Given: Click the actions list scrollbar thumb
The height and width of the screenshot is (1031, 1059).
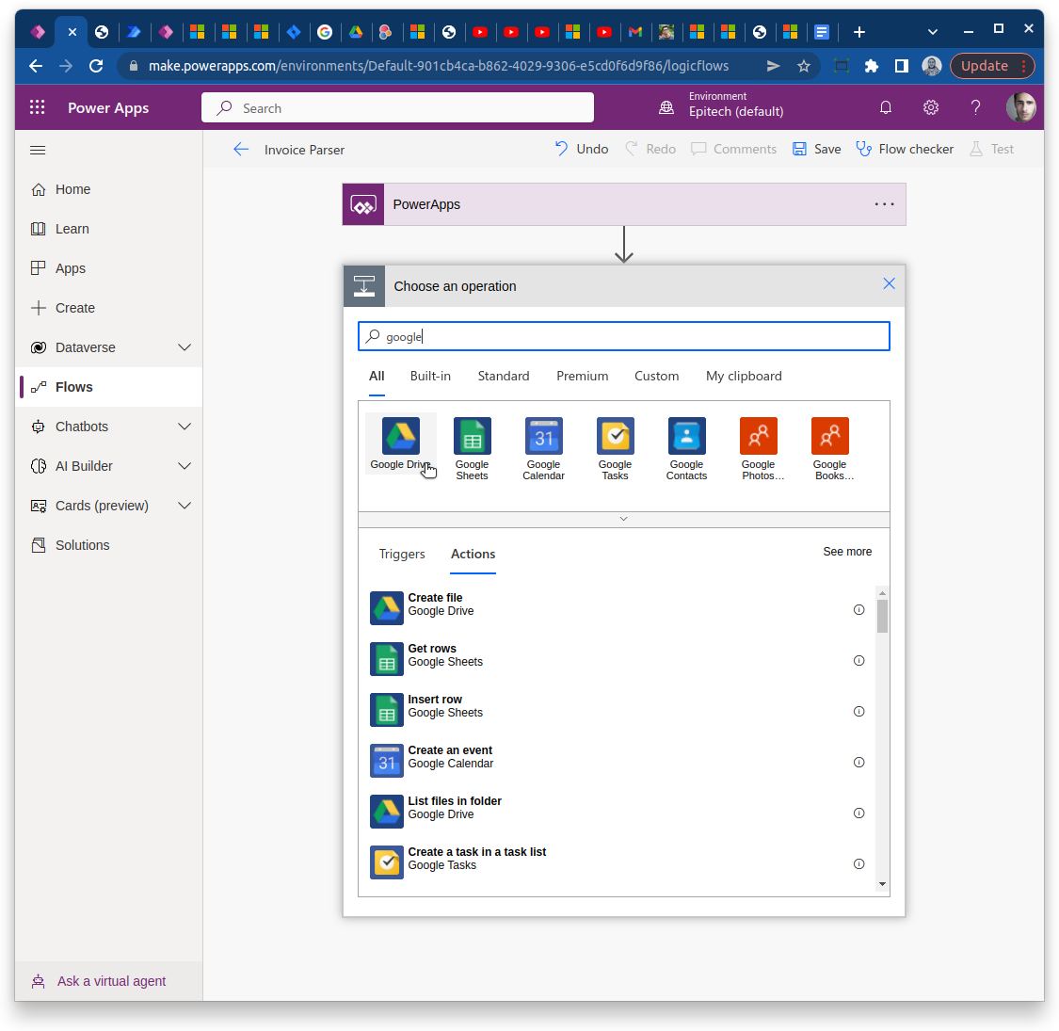Looking at the screenshot, I should [882, 616].
